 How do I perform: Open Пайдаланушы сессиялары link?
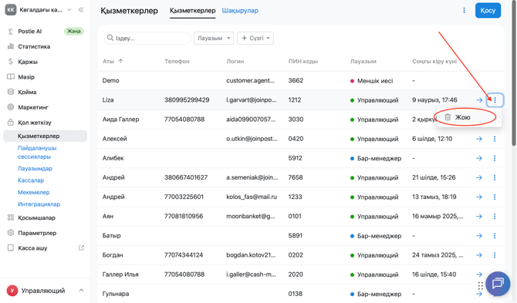click(x=37, y=152)
